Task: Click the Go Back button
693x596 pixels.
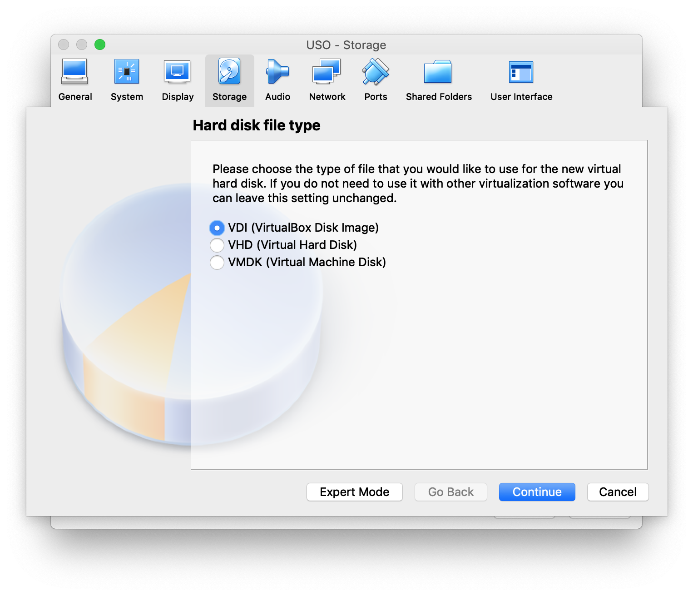Action: (451, 492)
